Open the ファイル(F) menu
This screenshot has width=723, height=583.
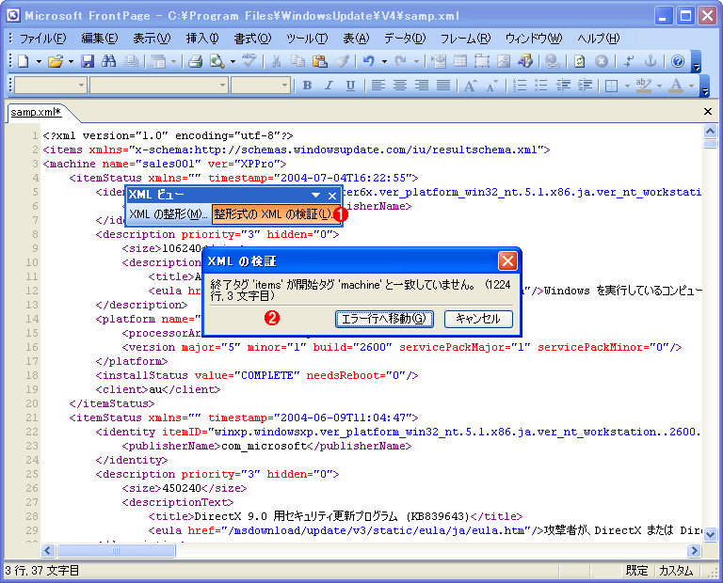click(43, 39)
